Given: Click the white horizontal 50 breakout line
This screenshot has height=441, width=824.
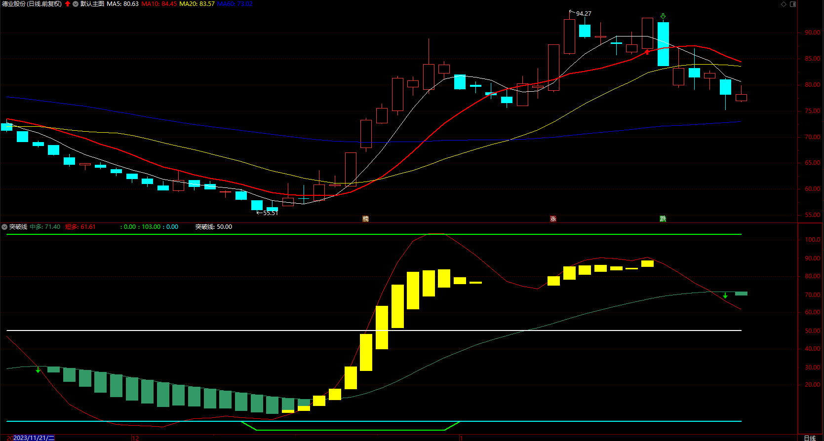Looking at the screenshot, I should [374, 331].
